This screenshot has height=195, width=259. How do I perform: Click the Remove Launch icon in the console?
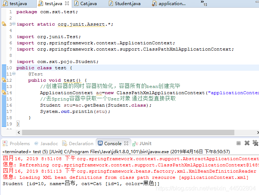click(247, 143)
